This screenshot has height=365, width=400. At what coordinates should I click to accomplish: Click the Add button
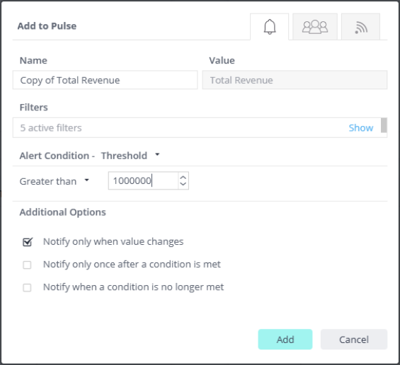click(x=285, y=340)
